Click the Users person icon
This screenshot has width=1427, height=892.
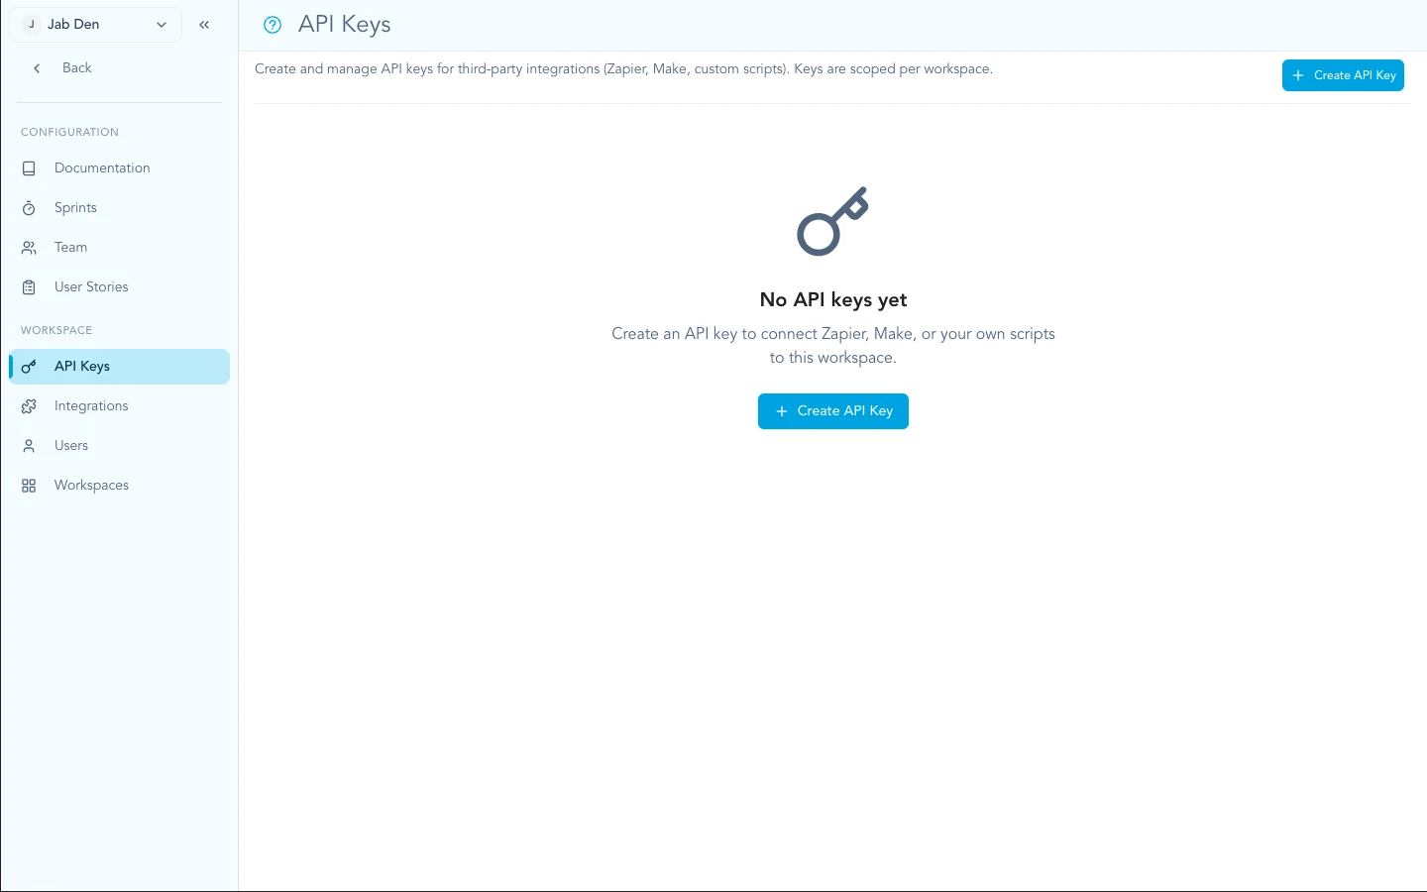pos(29,445)
